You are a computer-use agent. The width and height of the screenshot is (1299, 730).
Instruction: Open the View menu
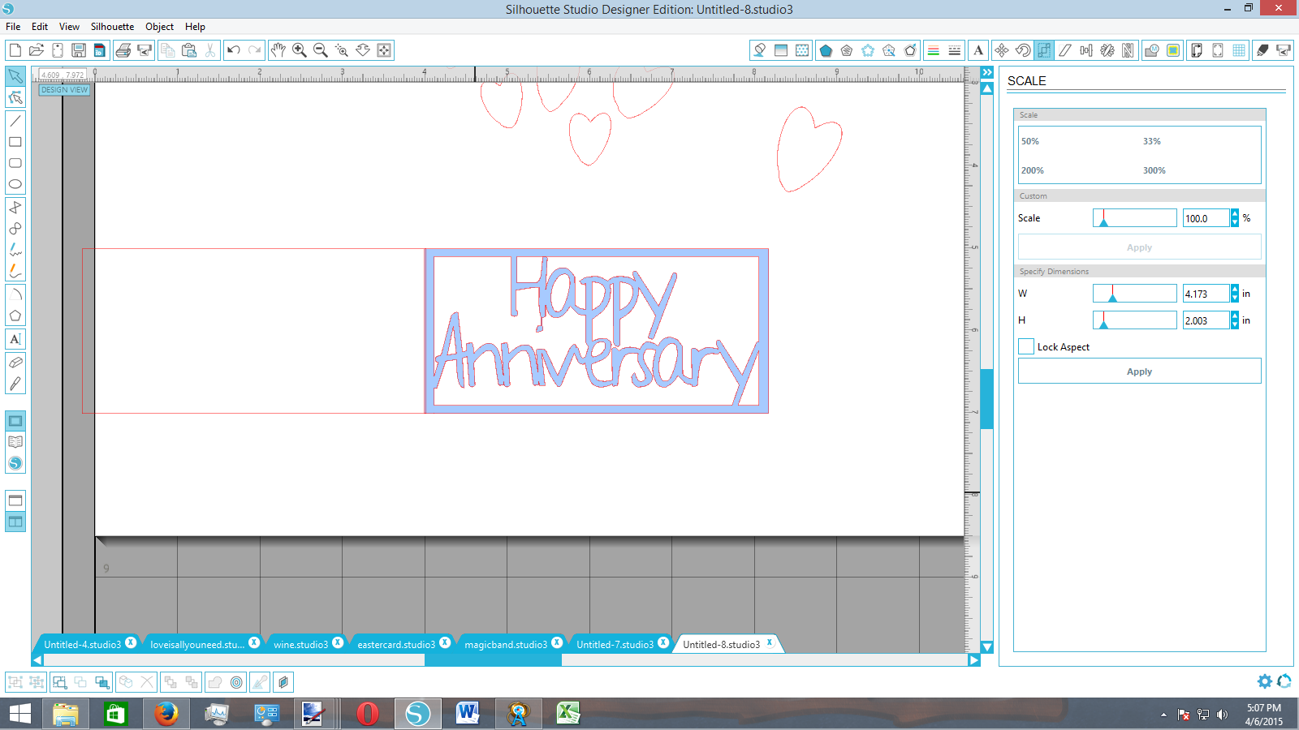tap(69, 27)
